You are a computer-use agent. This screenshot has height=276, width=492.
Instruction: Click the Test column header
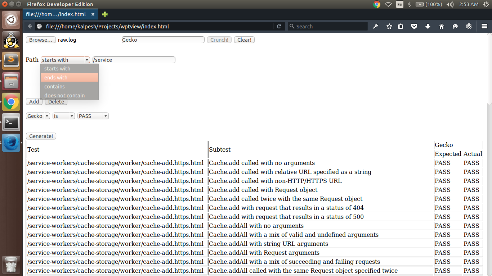tap(117, 149)
